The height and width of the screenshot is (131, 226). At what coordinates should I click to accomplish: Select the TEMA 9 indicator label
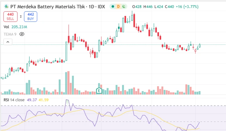click(10, 34)
